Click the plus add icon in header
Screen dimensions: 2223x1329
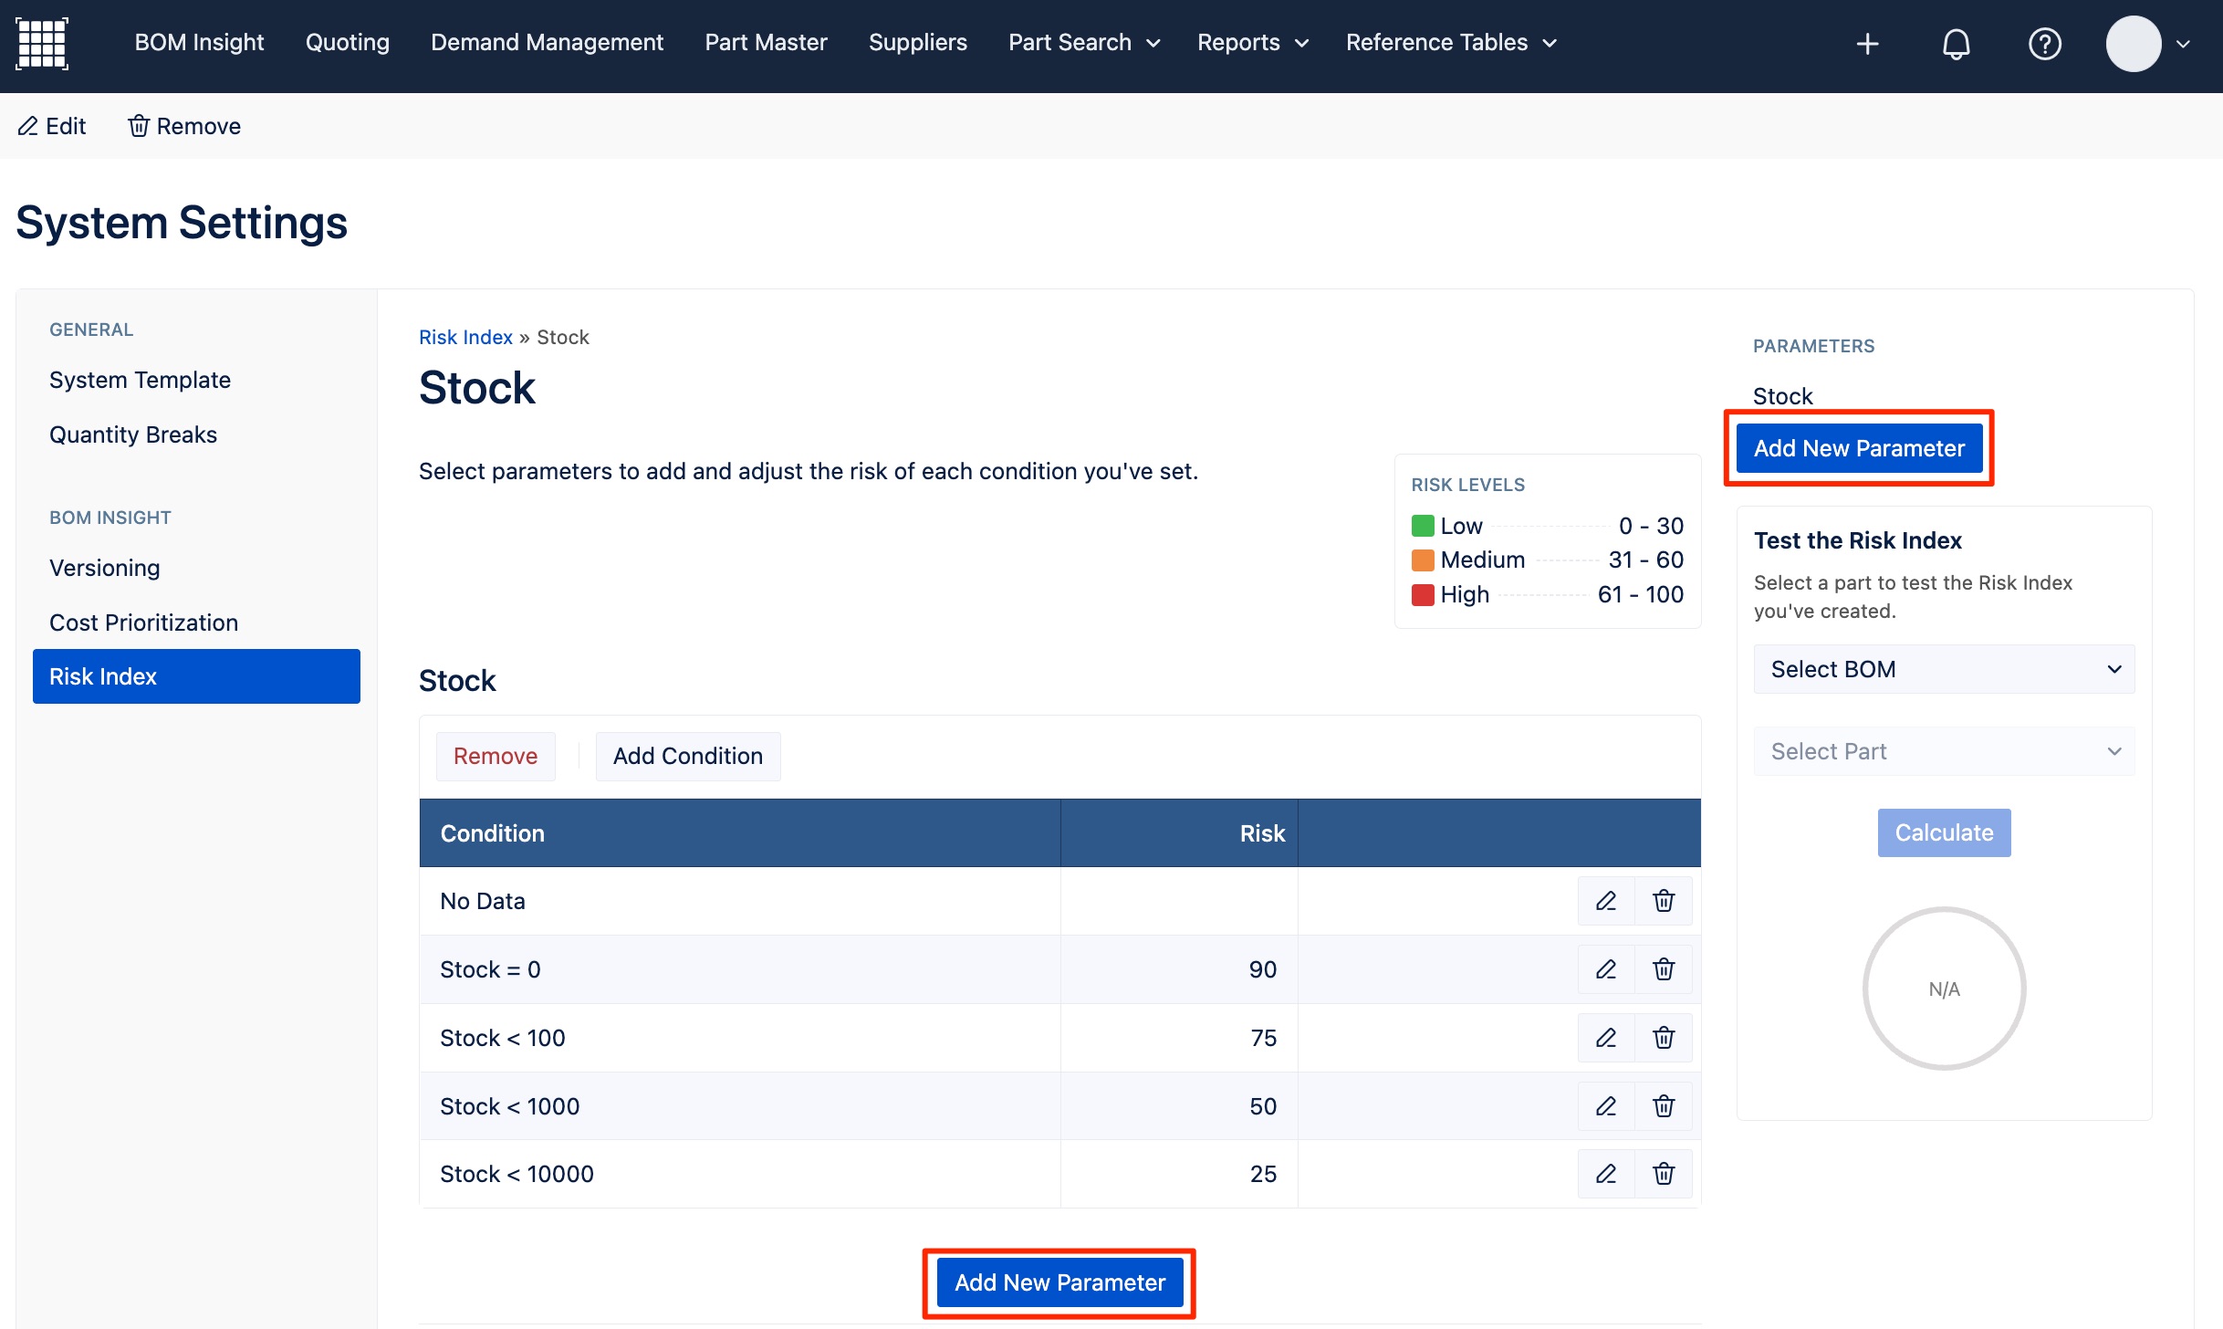tap(1867, 43)
